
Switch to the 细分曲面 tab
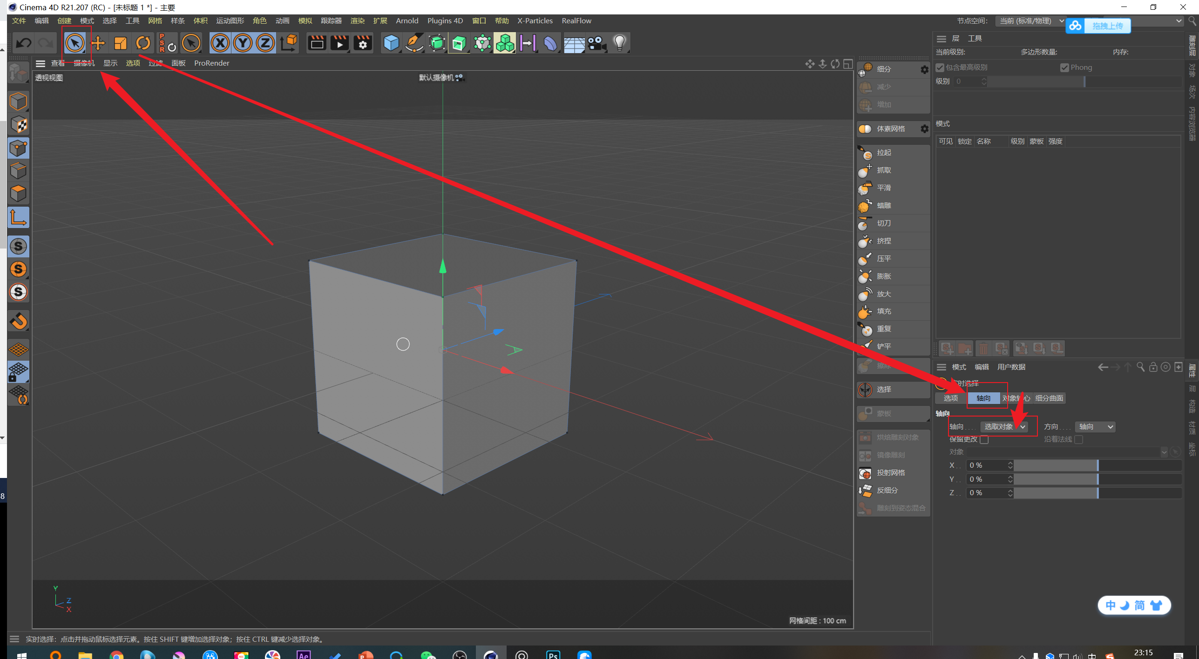1049,398
